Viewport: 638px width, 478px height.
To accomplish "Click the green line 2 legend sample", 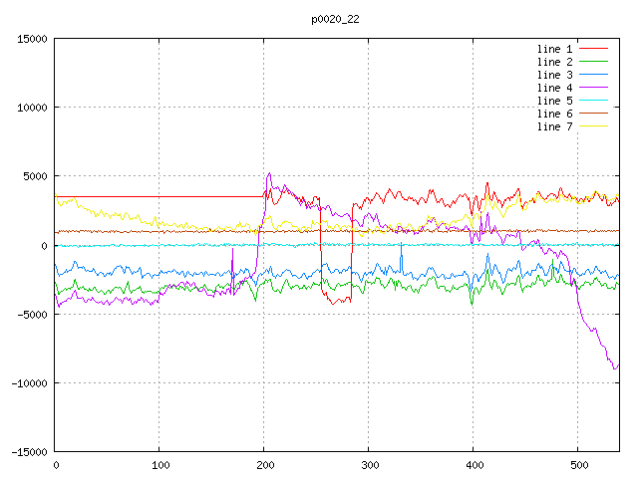I will pyautogui.click(x=593, y=62).
